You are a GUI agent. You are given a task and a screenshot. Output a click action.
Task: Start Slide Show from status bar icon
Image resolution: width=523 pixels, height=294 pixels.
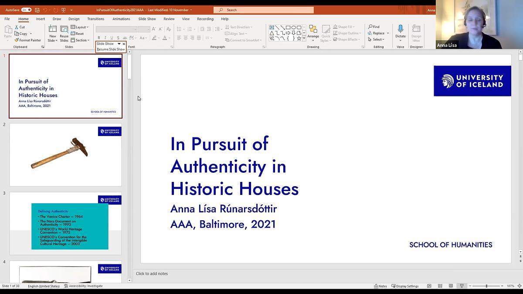[462, 286]
